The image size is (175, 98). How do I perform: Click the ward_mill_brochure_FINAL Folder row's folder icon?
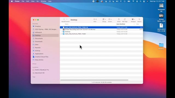click(64, 34)
